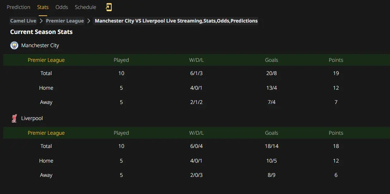This screenshot has height=194, width=390.
Task: Click the Liverpool club crest icon
Action: [14, 118]
